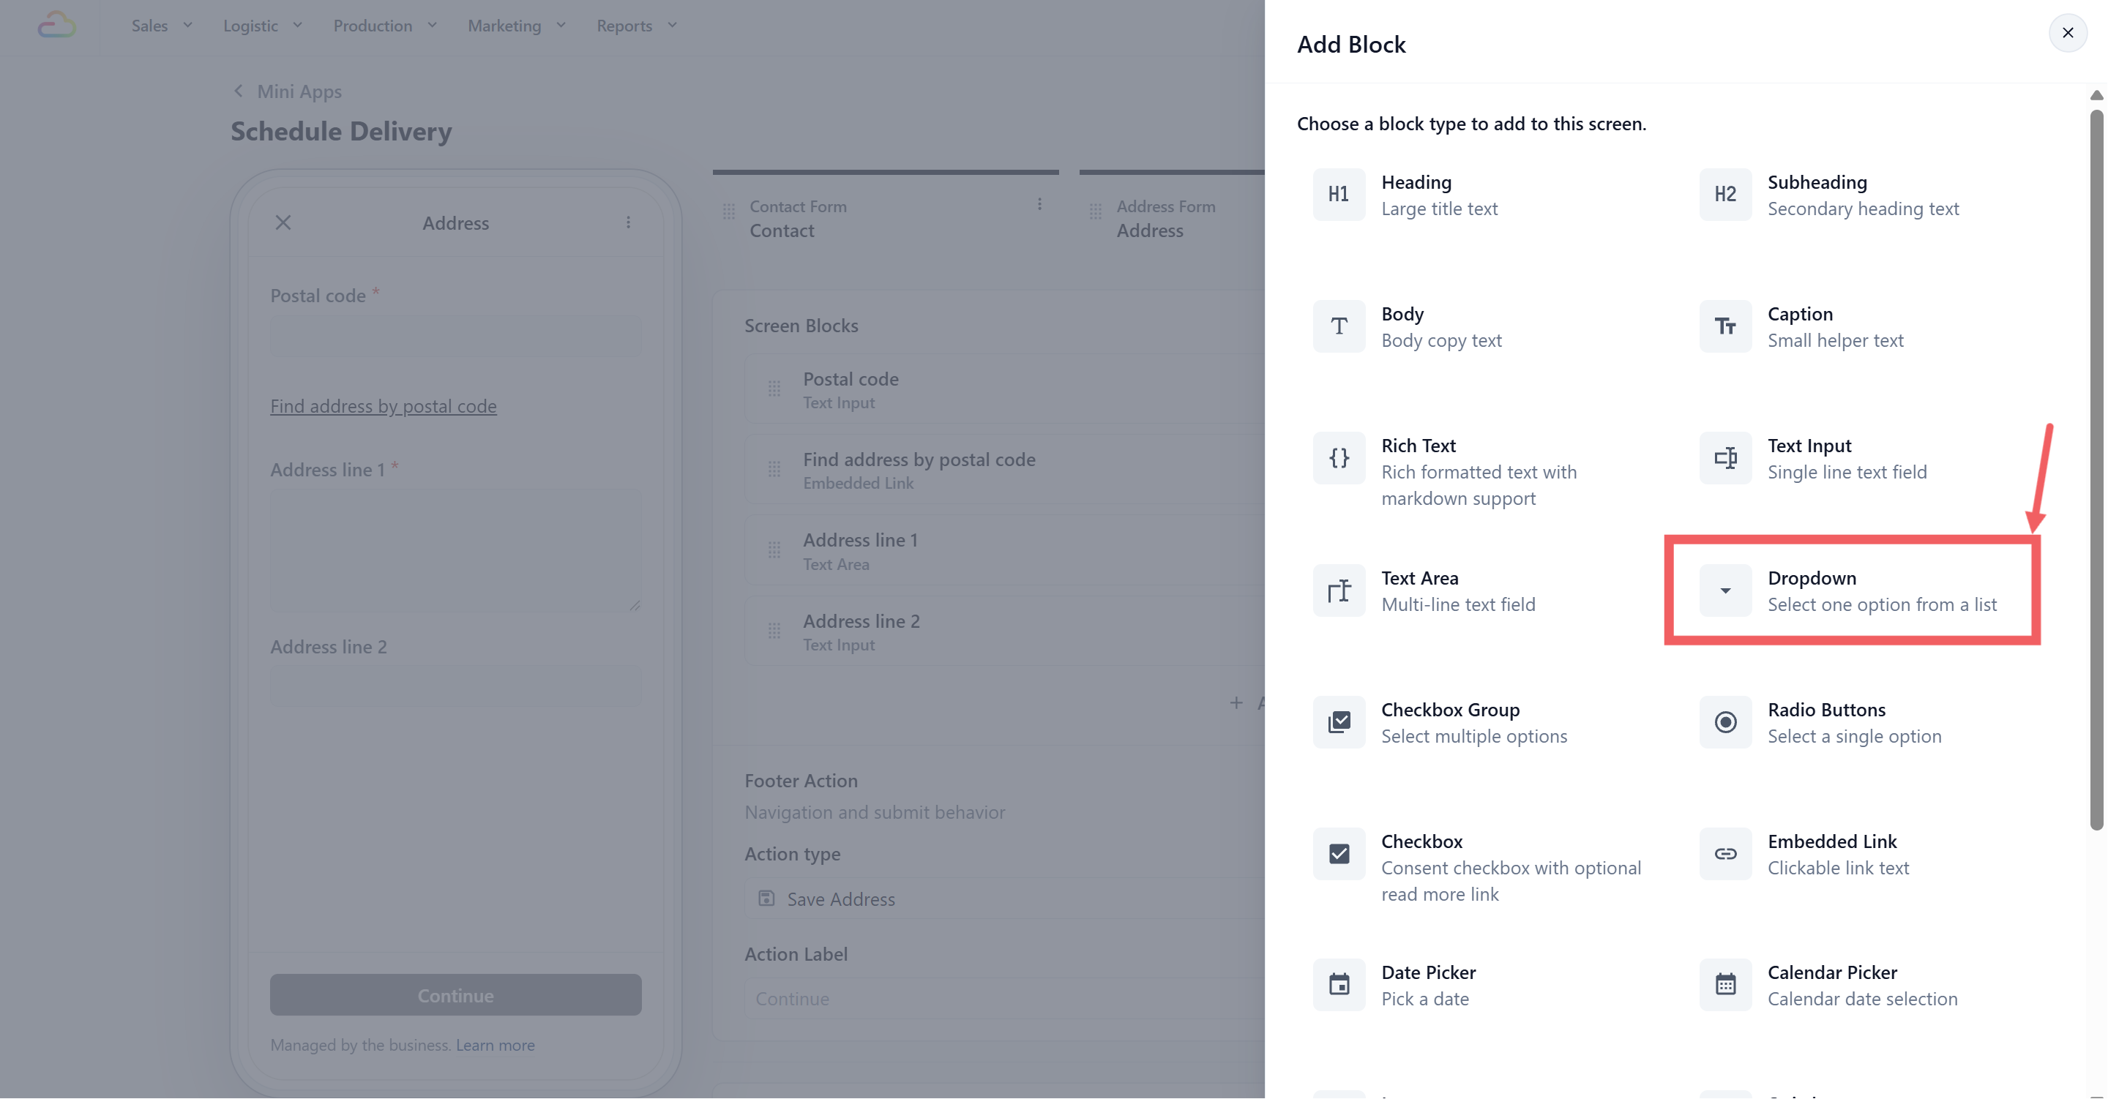Choose the Embedded Link block icon
Screen dimensions: 2108x1099
1725,855
